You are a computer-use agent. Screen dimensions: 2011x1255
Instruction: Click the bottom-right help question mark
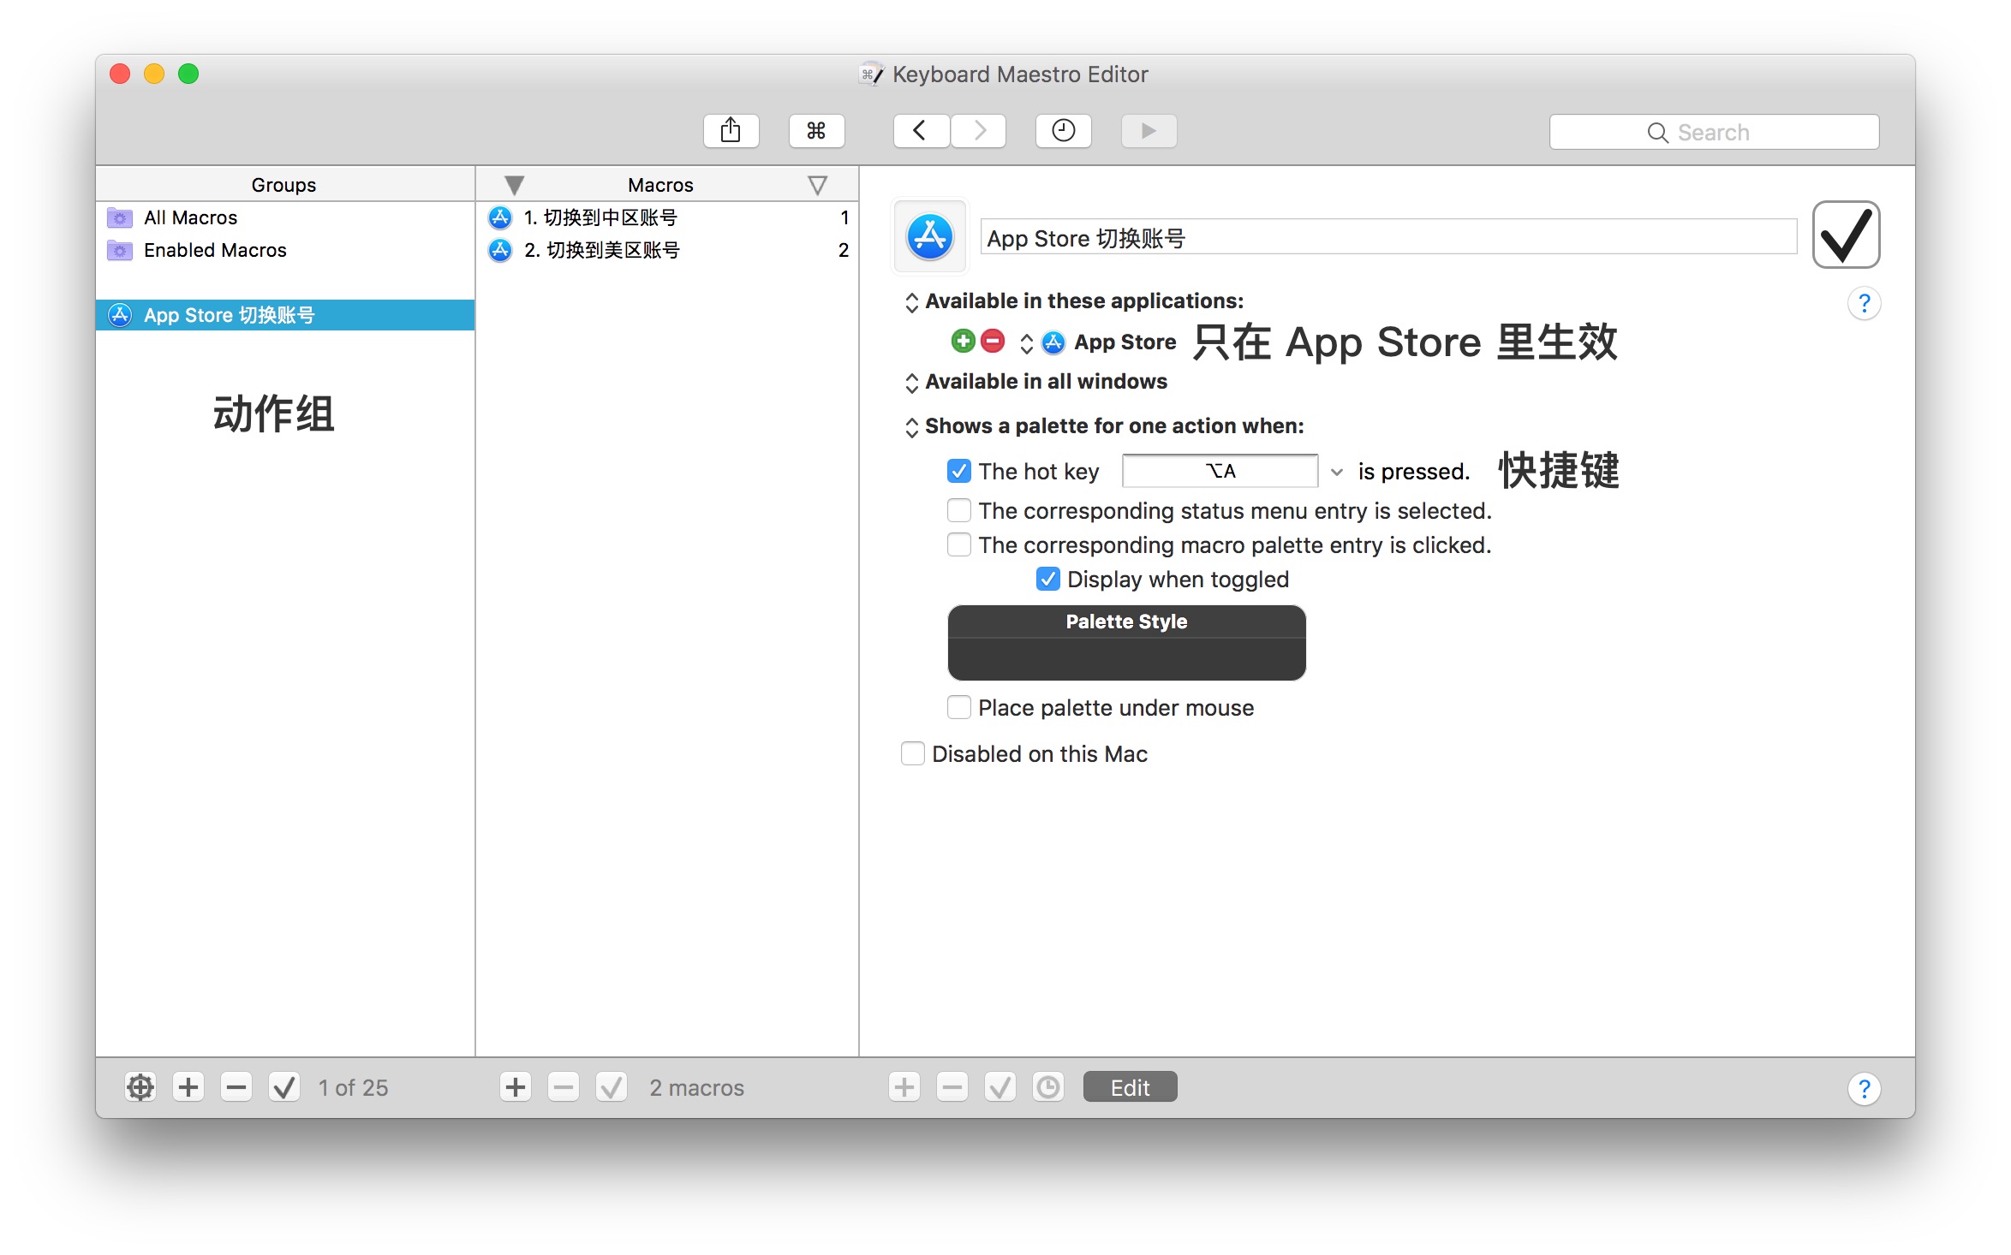click(x=1864, y=1088)
